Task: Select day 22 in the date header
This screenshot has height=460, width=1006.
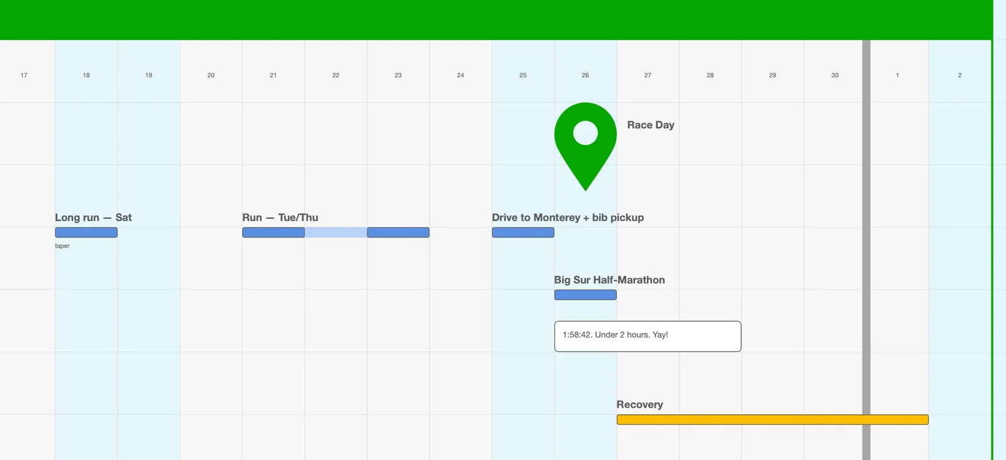Action: pos(336,75)
